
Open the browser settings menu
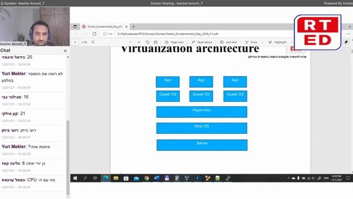[349, 34]
